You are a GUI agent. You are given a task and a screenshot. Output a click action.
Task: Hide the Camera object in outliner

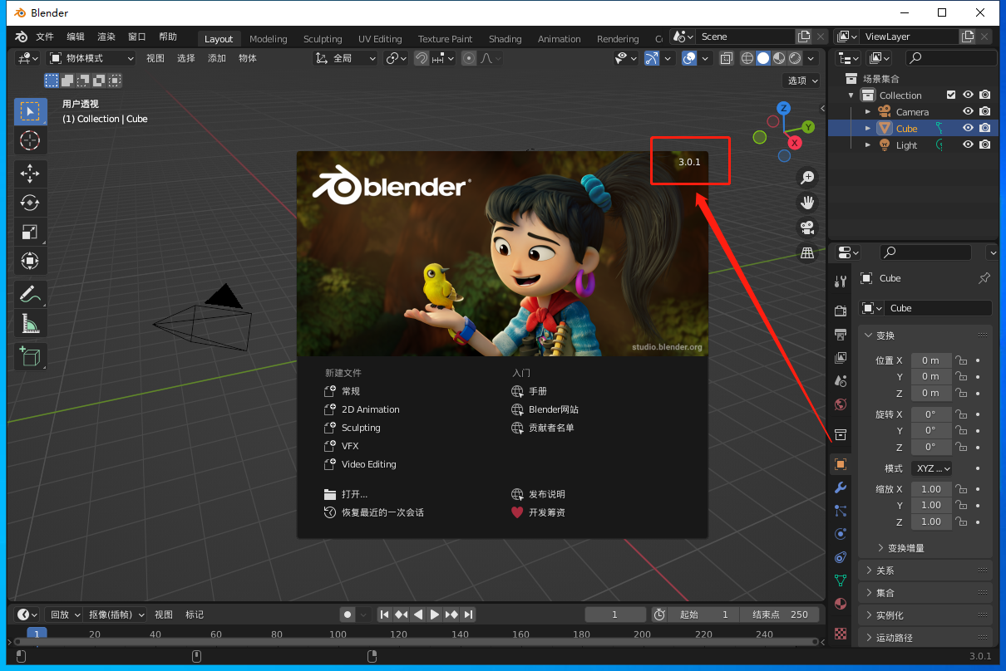(x=968, y=112)
